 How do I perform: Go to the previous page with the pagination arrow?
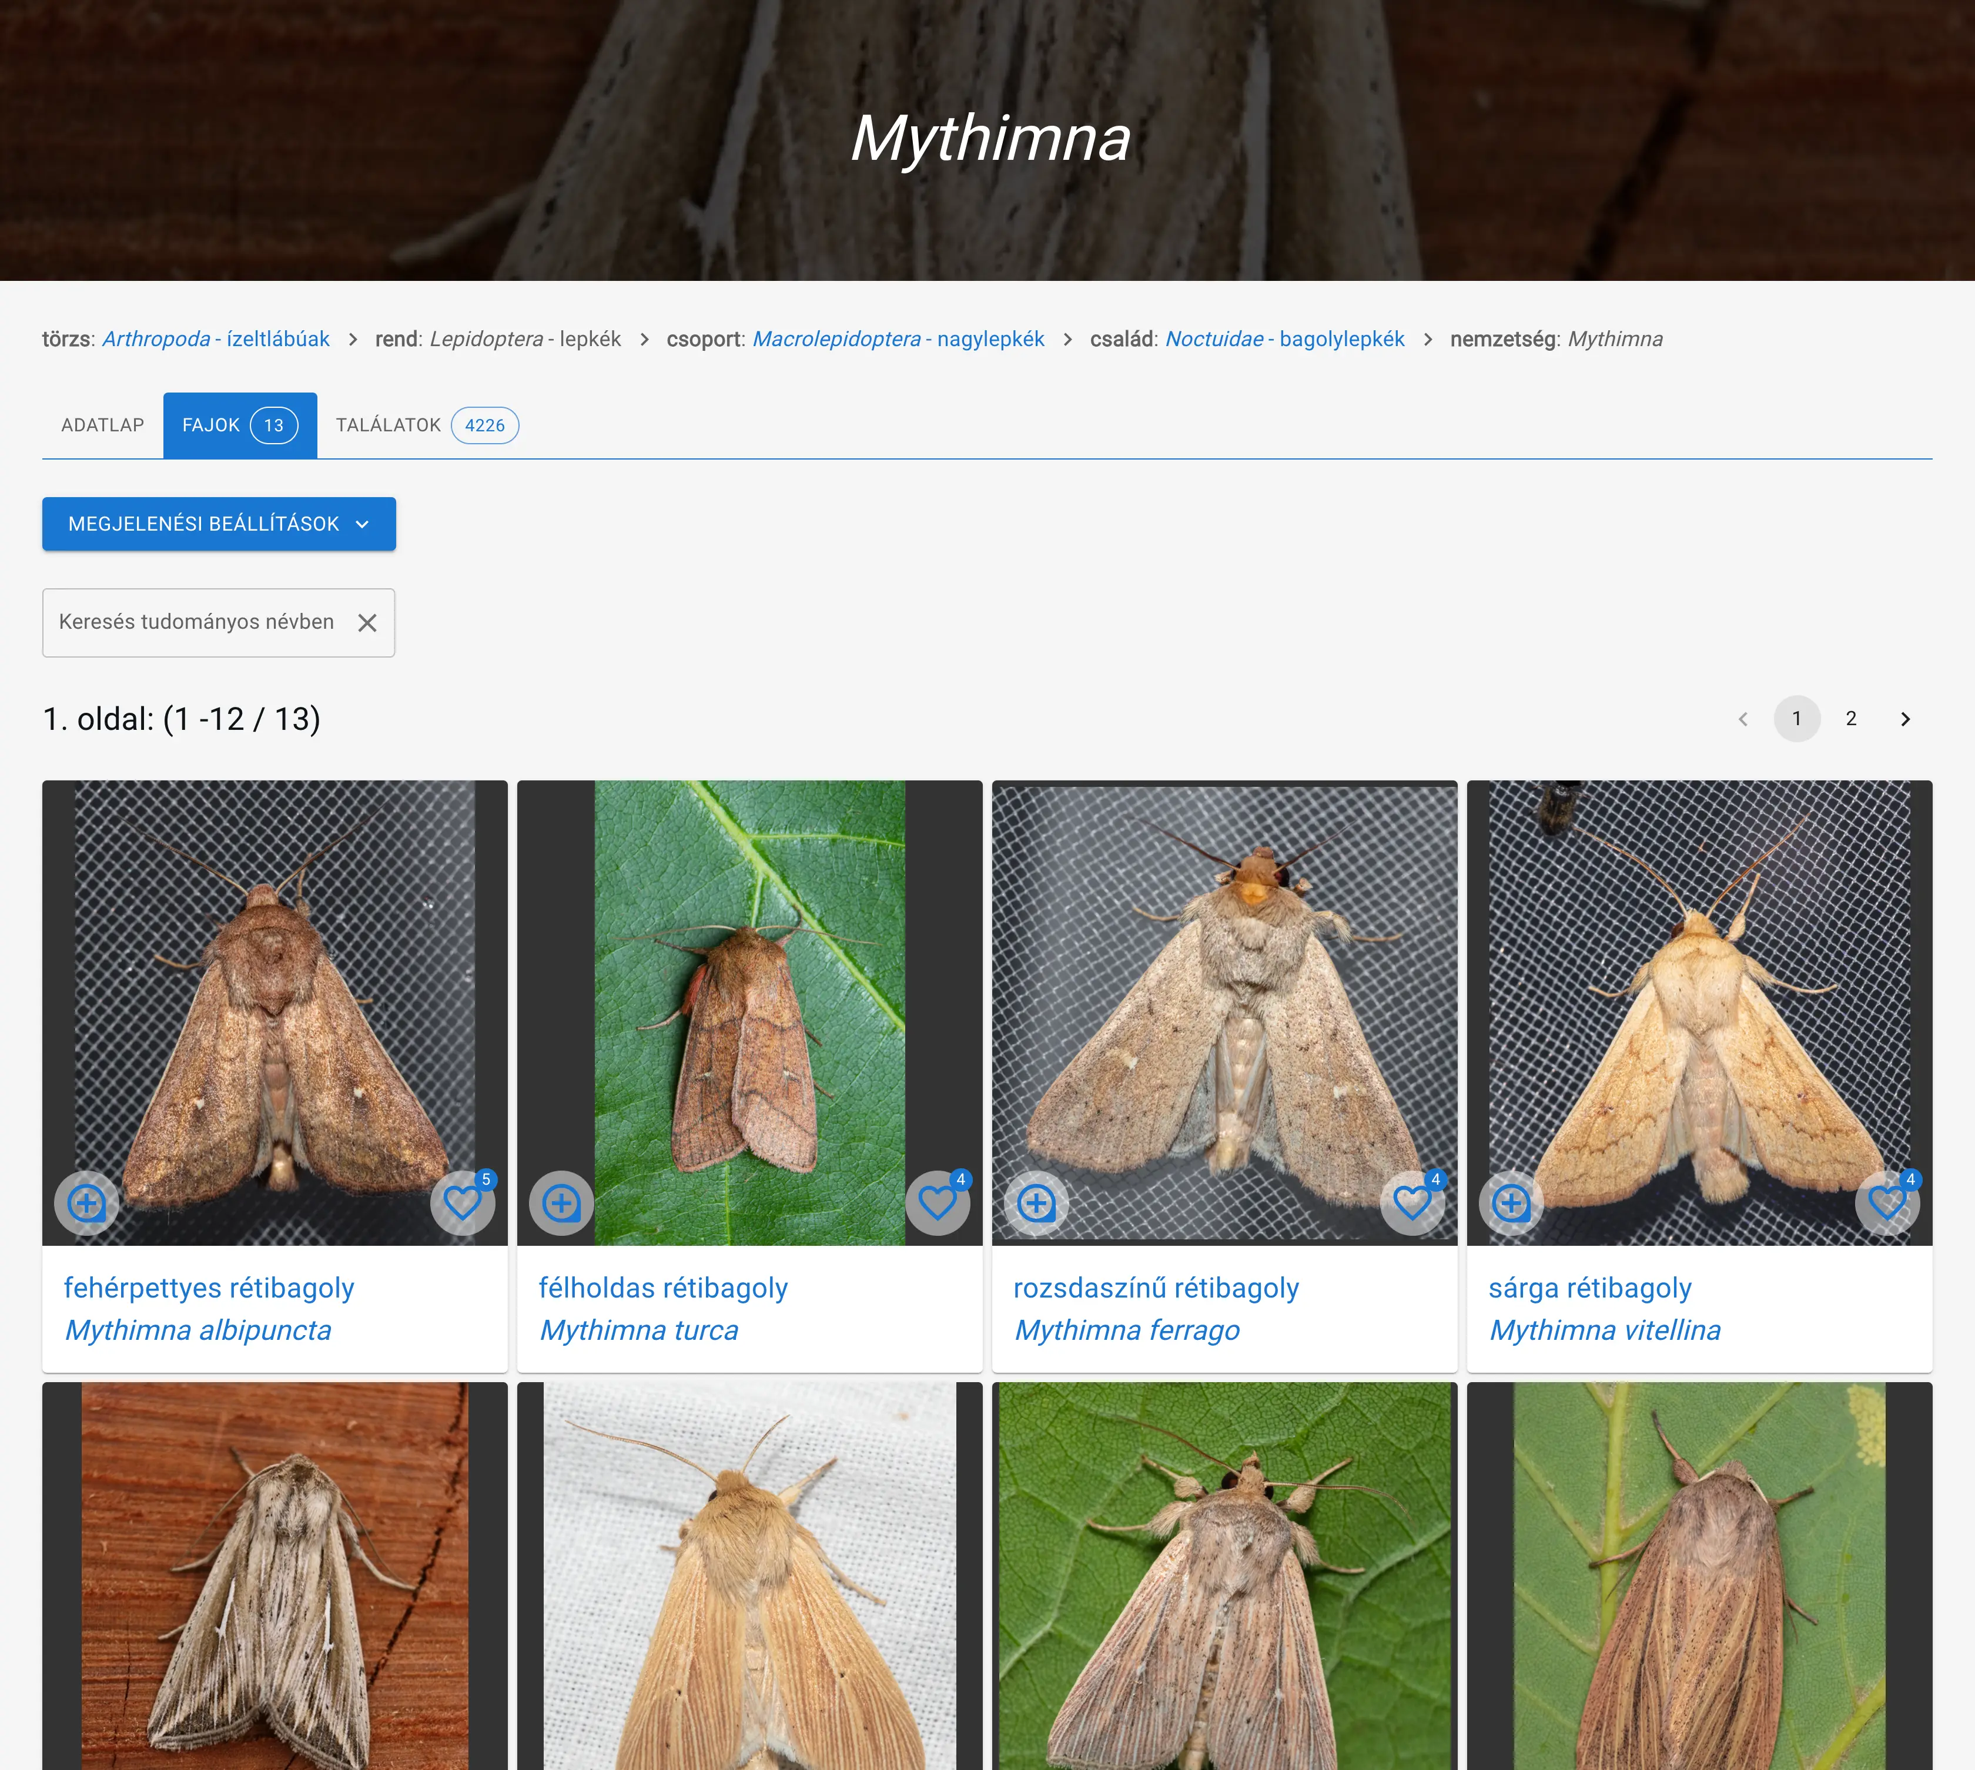1742,719
